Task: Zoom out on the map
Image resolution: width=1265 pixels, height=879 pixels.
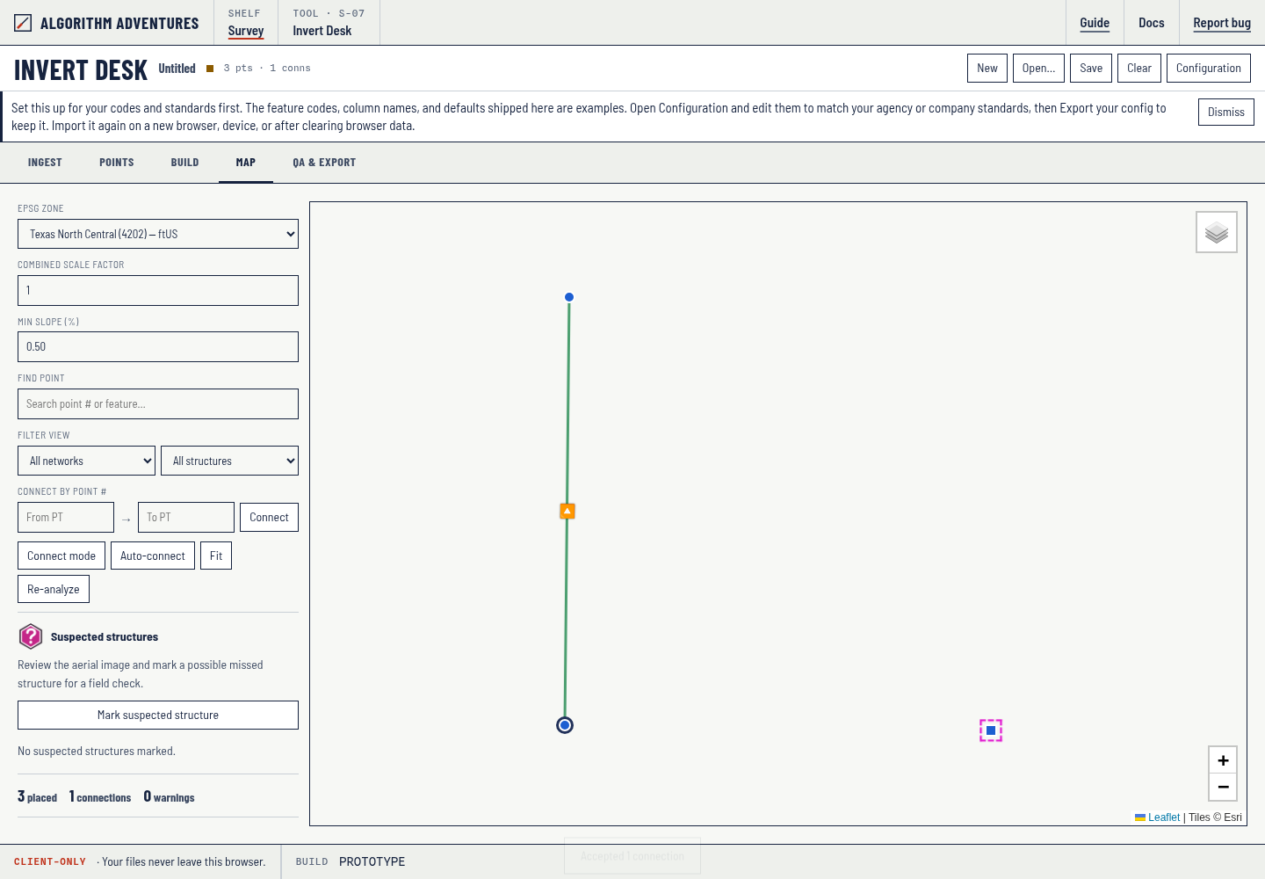Action: [1223, 787]
